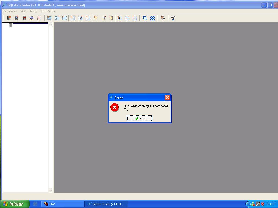Click the tree panel scrollbar up arrow
This screenshot has width=278, height=208.
click(51, 25)
